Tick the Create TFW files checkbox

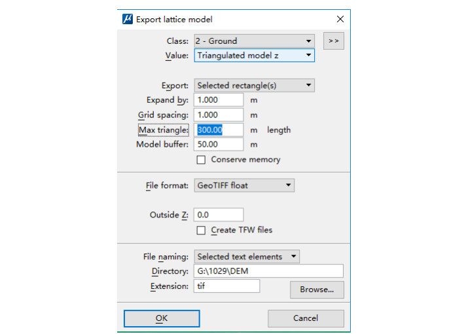(x=202, y=231)
